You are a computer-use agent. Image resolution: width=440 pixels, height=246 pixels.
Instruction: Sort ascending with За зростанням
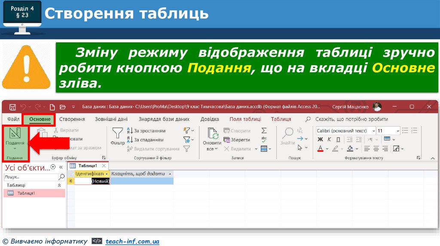[147, 130]
